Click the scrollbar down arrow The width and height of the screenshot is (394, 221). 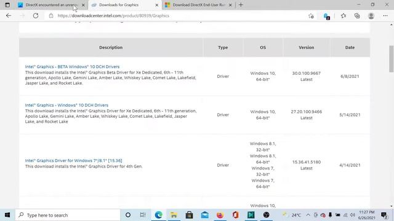(392, 206)
